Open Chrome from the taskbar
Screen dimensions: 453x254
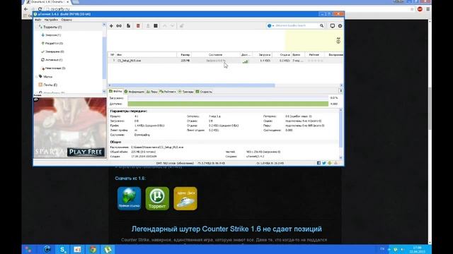pyautogui.click(x=93, y=249)
